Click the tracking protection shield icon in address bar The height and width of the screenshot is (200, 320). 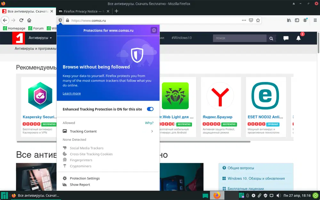60,20
